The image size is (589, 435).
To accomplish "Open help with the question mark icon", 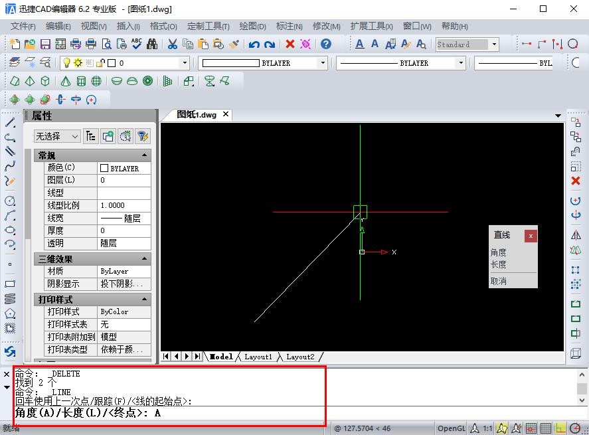I will tap(326, 44).
